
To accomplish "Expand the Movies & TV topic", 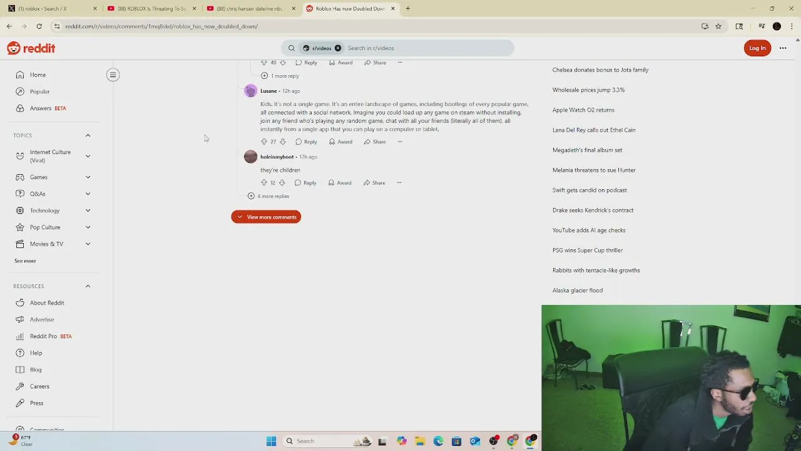I will coord(88,244).
